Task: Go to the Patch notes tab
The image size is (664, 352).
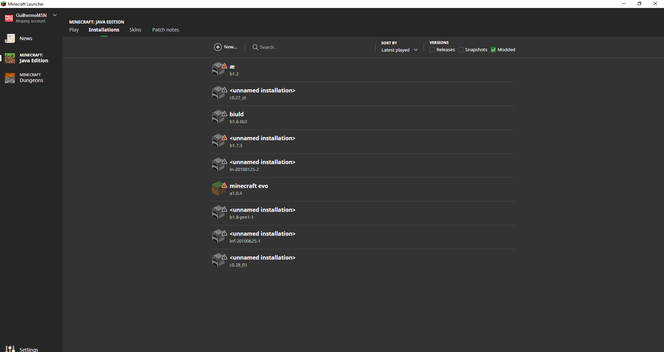Action: click(x=166, y=30)
